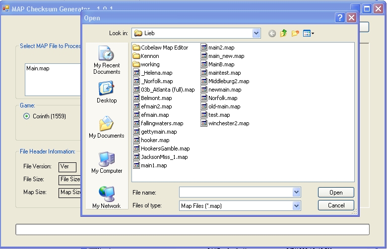Close the Open dialog
This screenshot has height=249, width=387.
tap(351, 18)
